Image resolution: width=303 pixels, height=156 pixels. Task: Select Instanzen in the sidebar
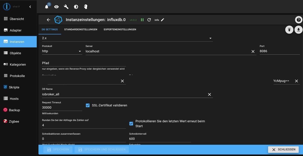coord(18,42)
